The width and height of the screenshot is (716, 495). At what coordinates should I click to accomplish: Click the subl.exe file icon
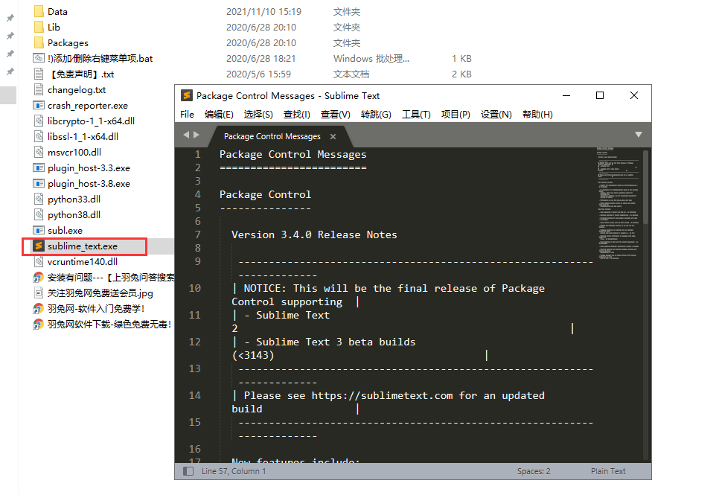[39, 230]
